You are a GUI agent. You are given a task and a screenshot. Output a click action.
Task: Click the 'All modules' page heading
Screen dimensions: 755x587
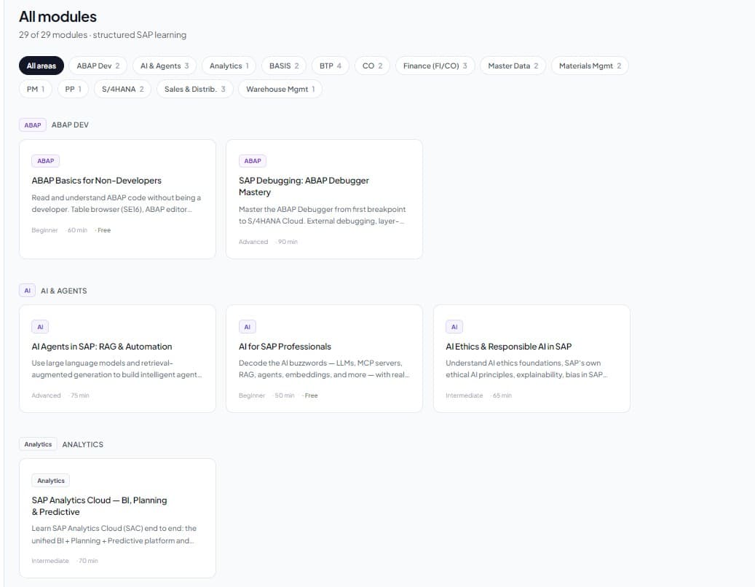pos(58,17)
